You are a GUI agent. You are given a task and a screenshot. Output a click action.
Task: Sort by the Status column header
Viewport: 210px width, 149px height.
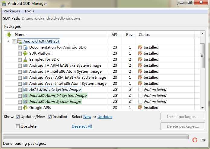(x=166, y=35)
